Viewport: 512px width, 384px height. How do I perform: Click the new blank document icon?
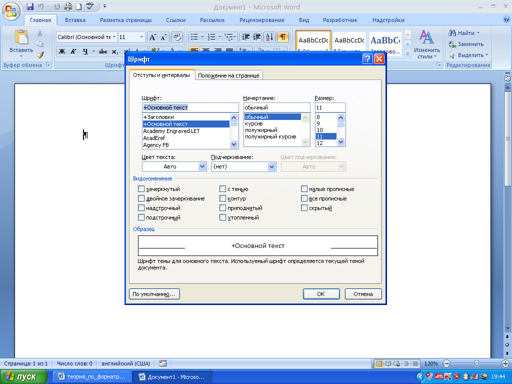pos(78,6)
